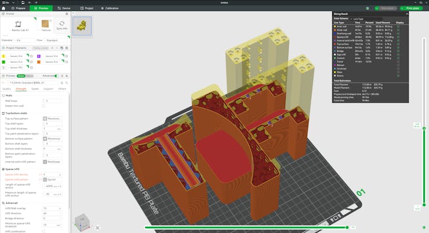
Task: Click the 3D view orientation cube
Action: pos(82,222)
